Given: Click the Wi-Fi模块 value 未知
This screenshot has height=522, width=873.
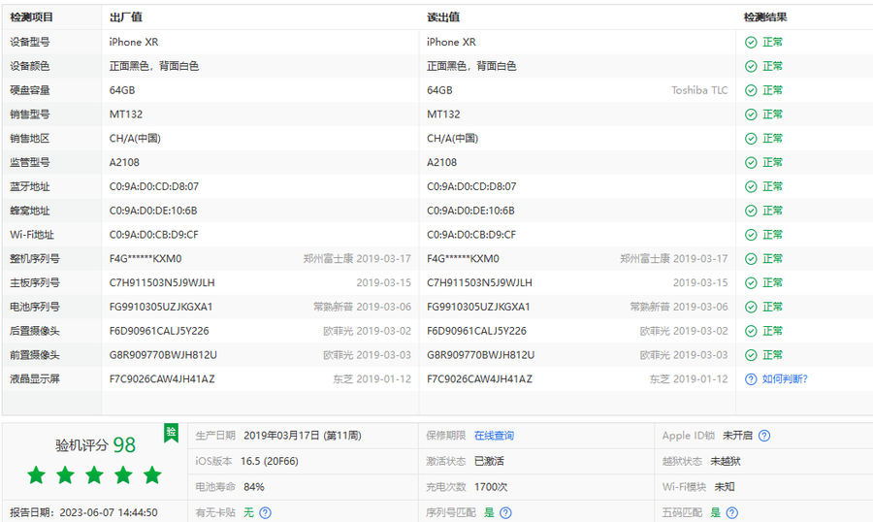Looking at the screenshot, I should tap(725, 487).
